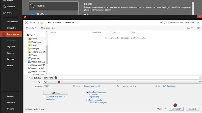Sort by the Modifié le column header

[97, 32]
